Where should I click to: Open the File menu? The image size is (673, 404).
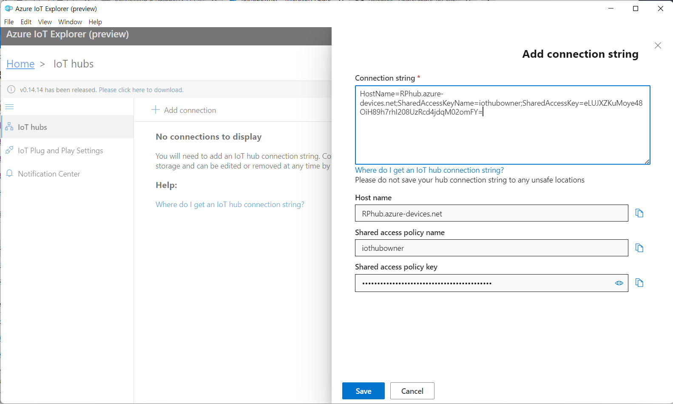[9, 22]
